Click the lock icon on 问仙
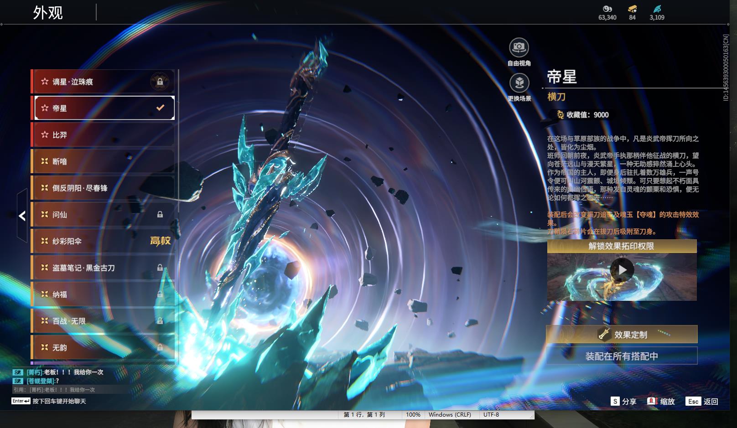The height and width of the screenshot is (428, 737). 160,215
